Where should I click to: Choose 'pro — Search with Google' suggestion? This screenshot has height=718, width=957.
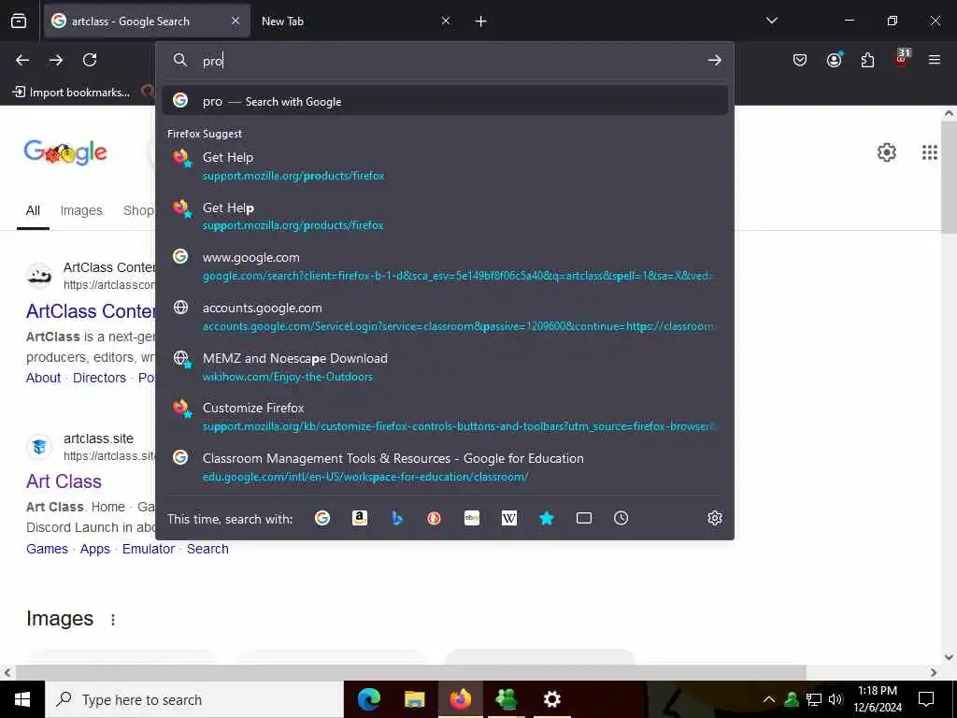point(445,101)
